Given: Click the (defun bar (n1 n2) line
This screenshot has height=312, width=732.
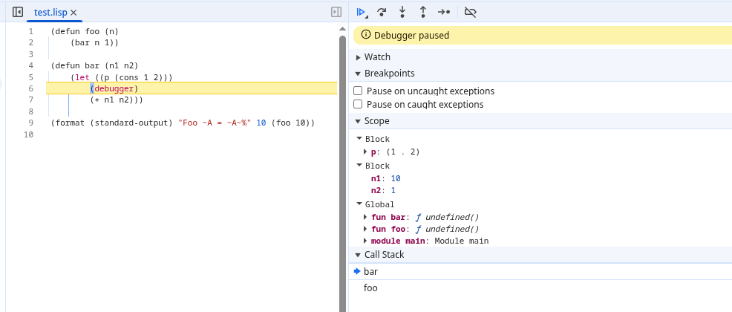Looking at the screenshot, I should coord(95,65).
